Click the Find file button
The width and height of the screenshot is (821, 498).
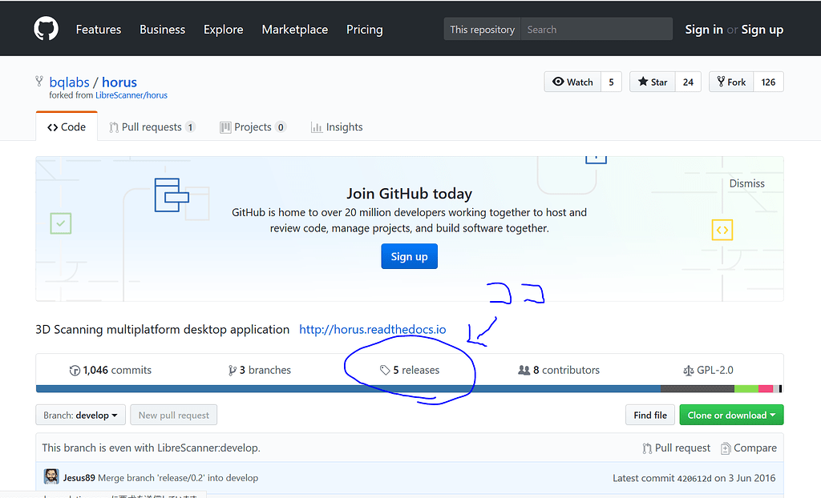[649, 416]
